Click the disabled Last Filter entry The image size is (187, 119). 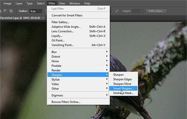[78, 8]
